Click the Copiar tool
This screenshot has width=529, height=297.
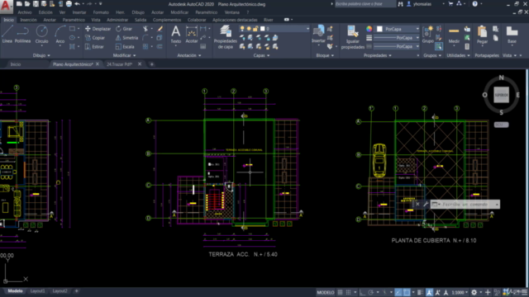point(95,38)
